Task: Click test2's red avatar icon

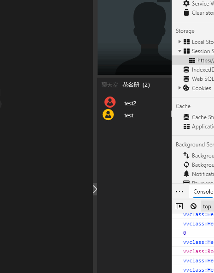Action: (110, 102)
